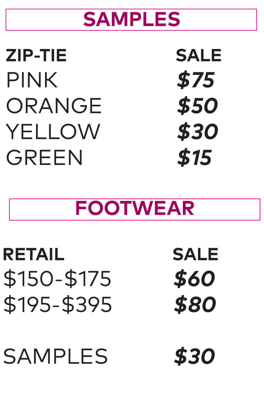Click the $75 sale price
The image size is (264, 397).
click(x=195, y=80)
